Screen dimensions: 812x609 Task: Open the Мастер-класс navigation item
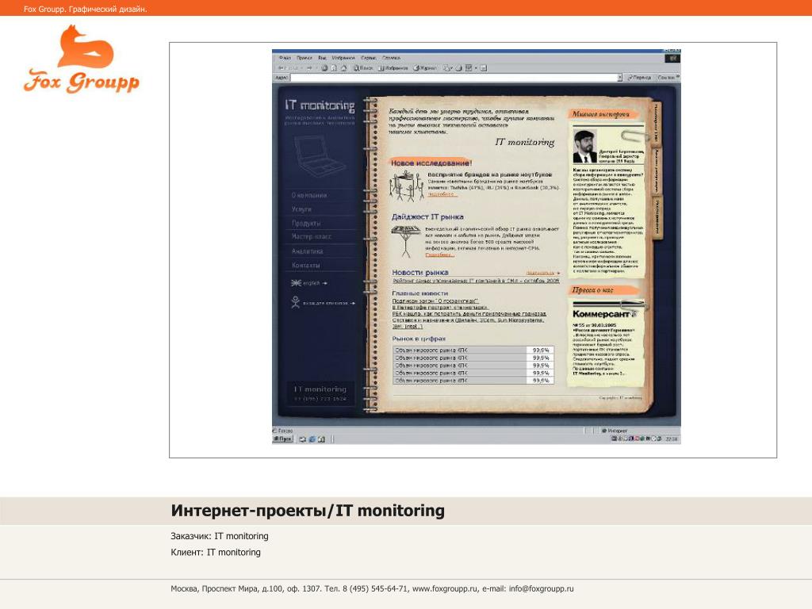311,236
